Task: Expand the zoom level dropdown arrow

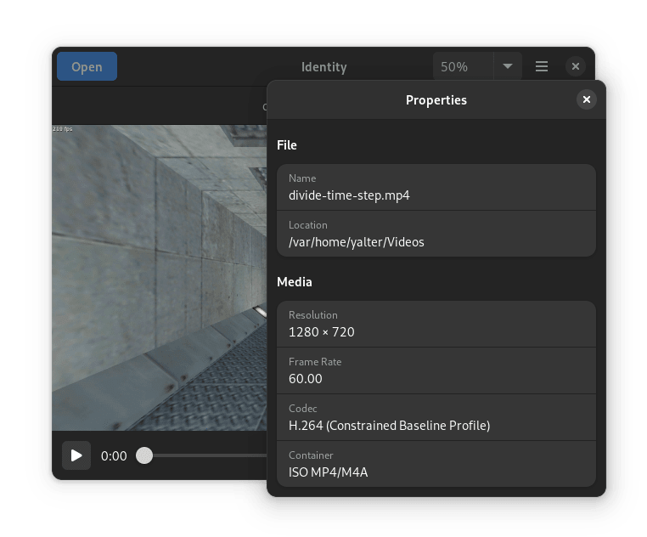Action: coord(508,67)
